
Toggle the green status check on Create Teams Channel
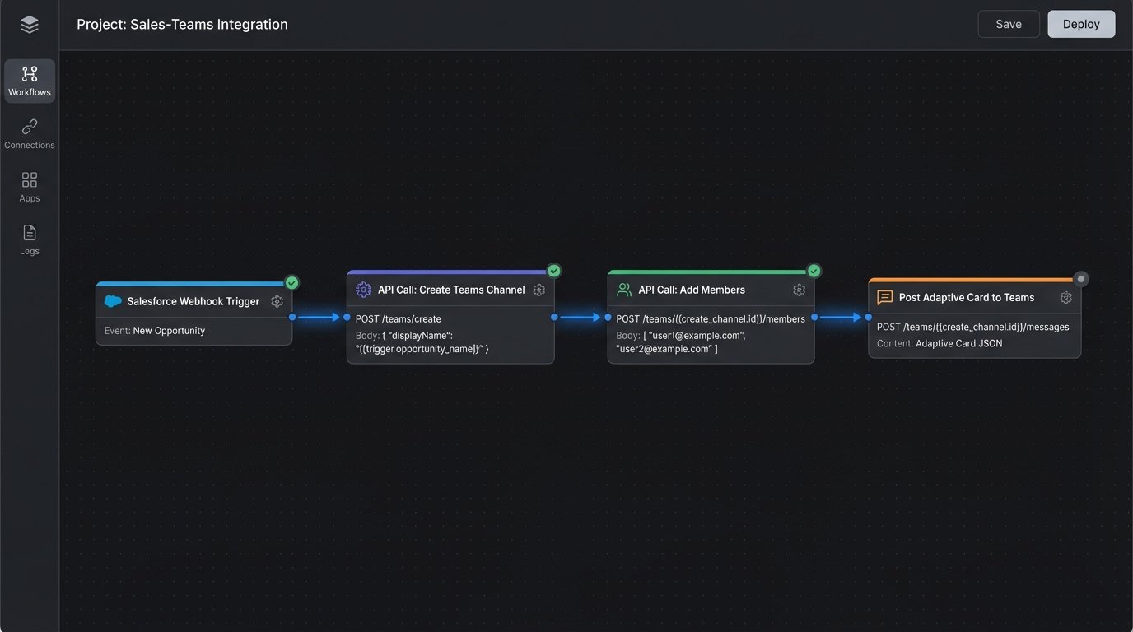(x=553, y=270)
